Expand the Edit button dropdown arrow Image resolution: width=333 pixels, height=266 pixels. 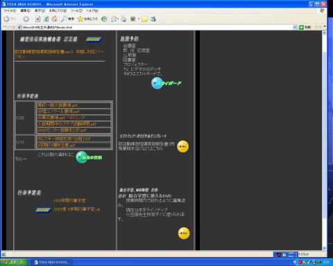(139, 19)
